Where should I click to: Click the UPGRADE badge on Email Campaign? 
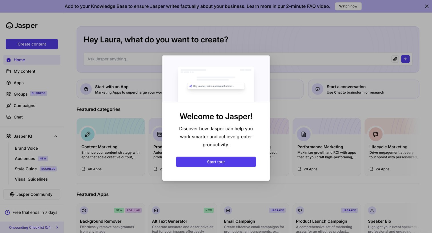277,210
